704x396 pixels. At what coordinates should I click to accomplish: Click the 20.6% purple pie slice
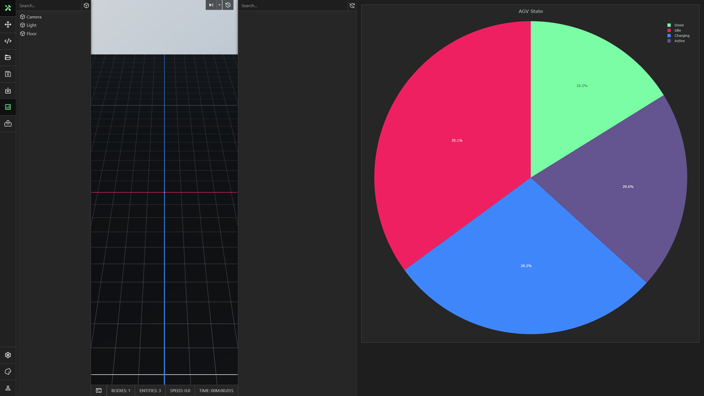pyautogui.click(x=628, y=186)
